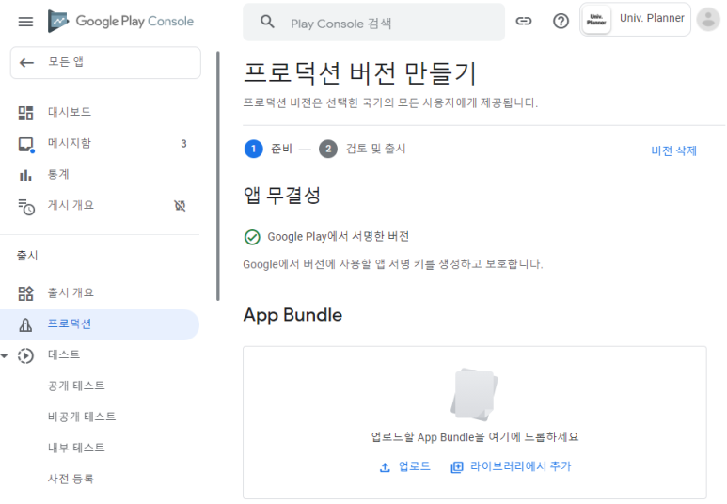Screen dimensions: 727x504
Task: Click the search magnifier icon
Action: [x=267, y=22]
